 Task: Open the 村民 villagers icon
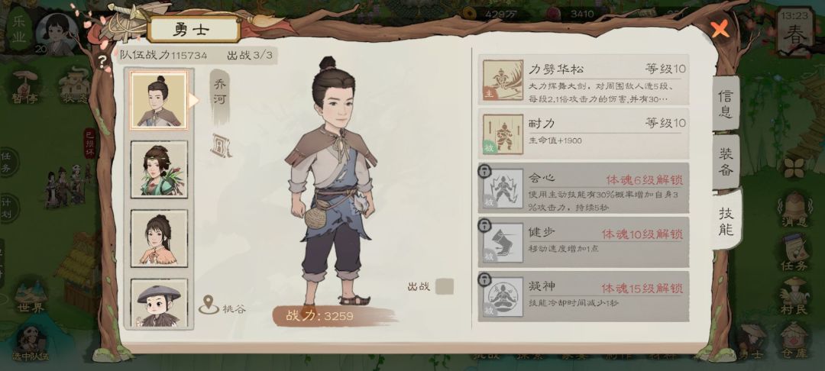(x=794, y=296)
